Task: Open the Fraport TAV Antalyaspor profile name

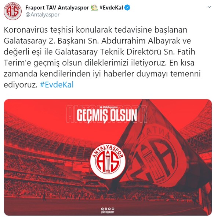Action: (57, 8)
